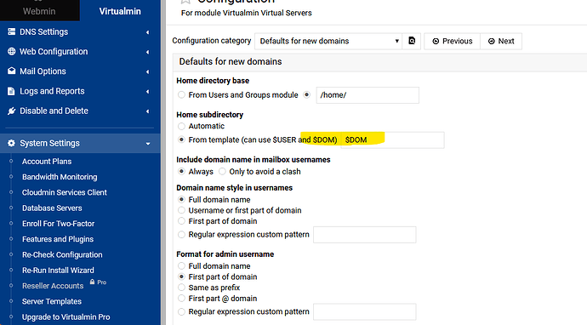Open Upgrade to Virtualmin Pro
587x325 pixels.
66,316
